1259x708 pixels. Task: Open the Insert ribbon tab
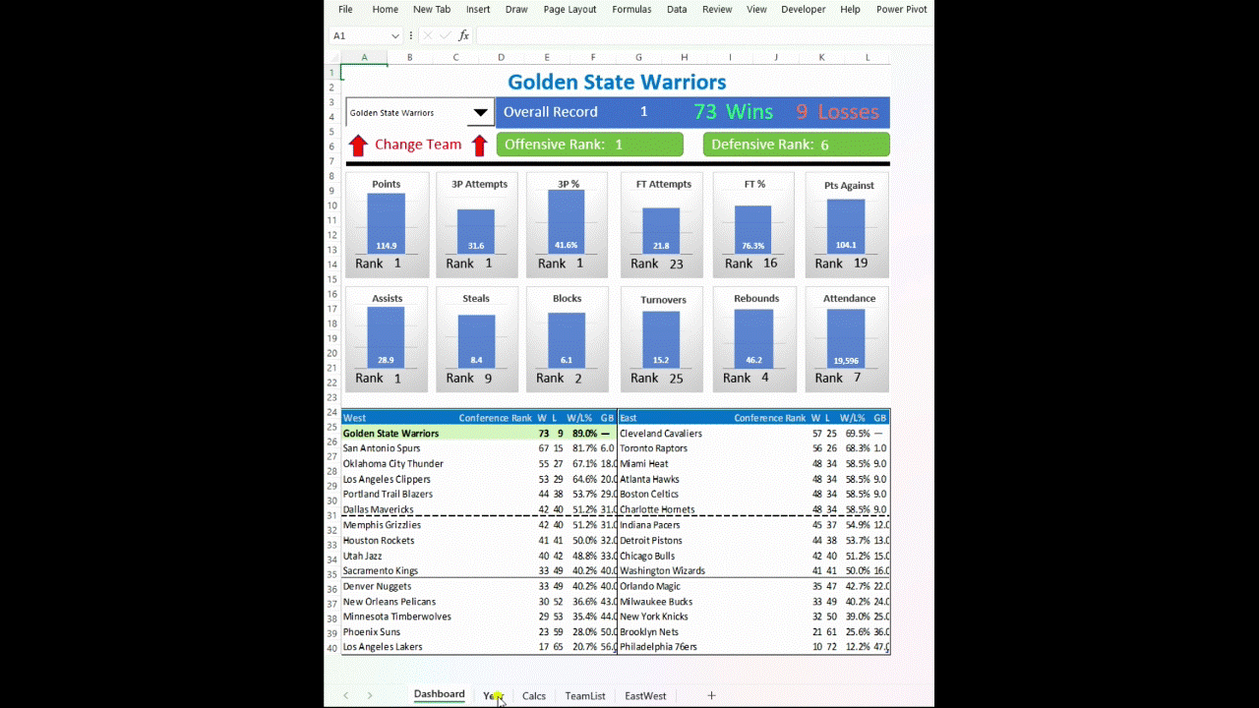click(478, 9)
